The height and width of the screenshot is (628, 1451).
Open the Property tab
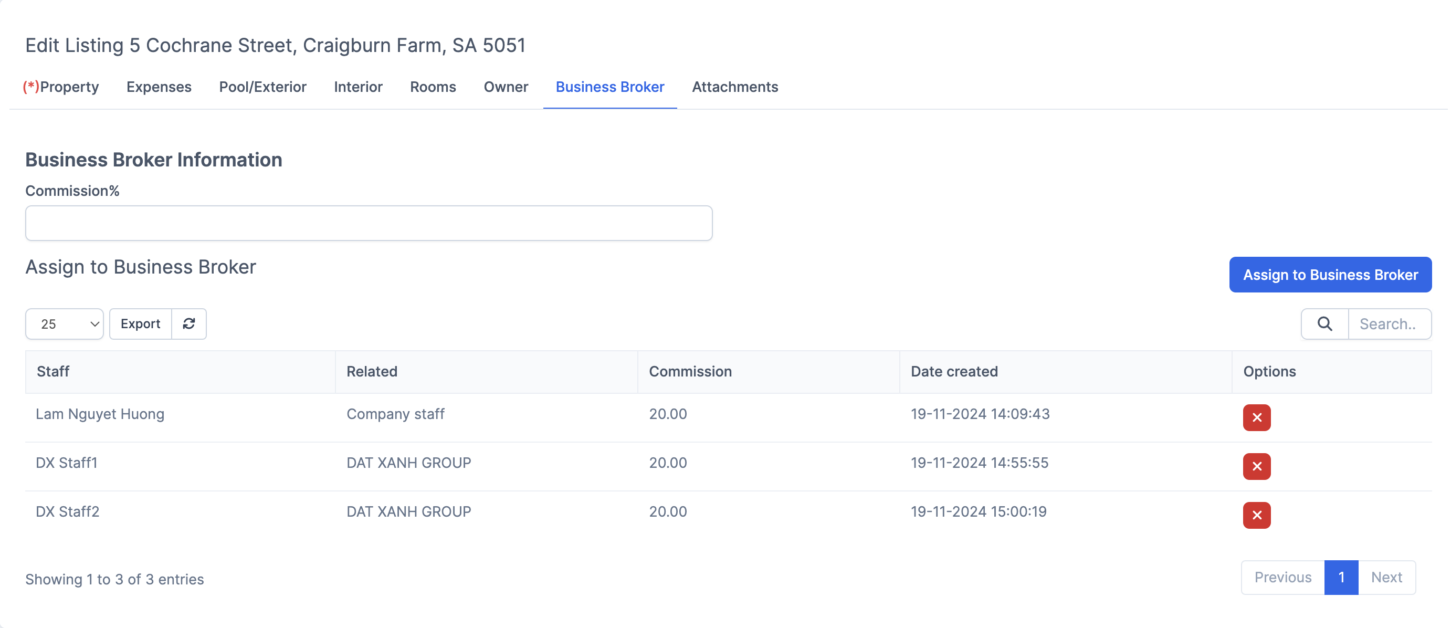pyautogui.click(x=61, y=87)
